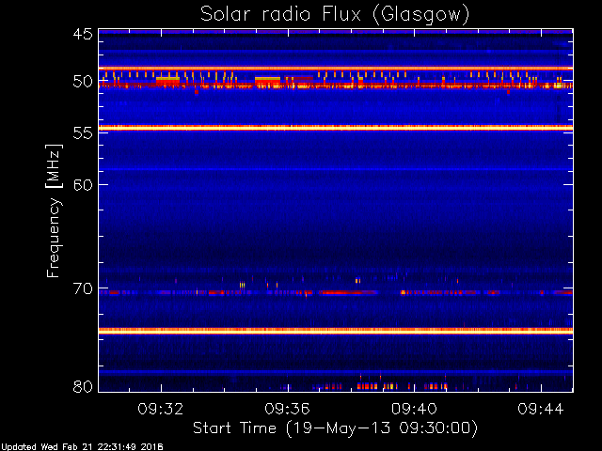Click the bright band just above 50 MHz
602x451 pixels.
336,69
